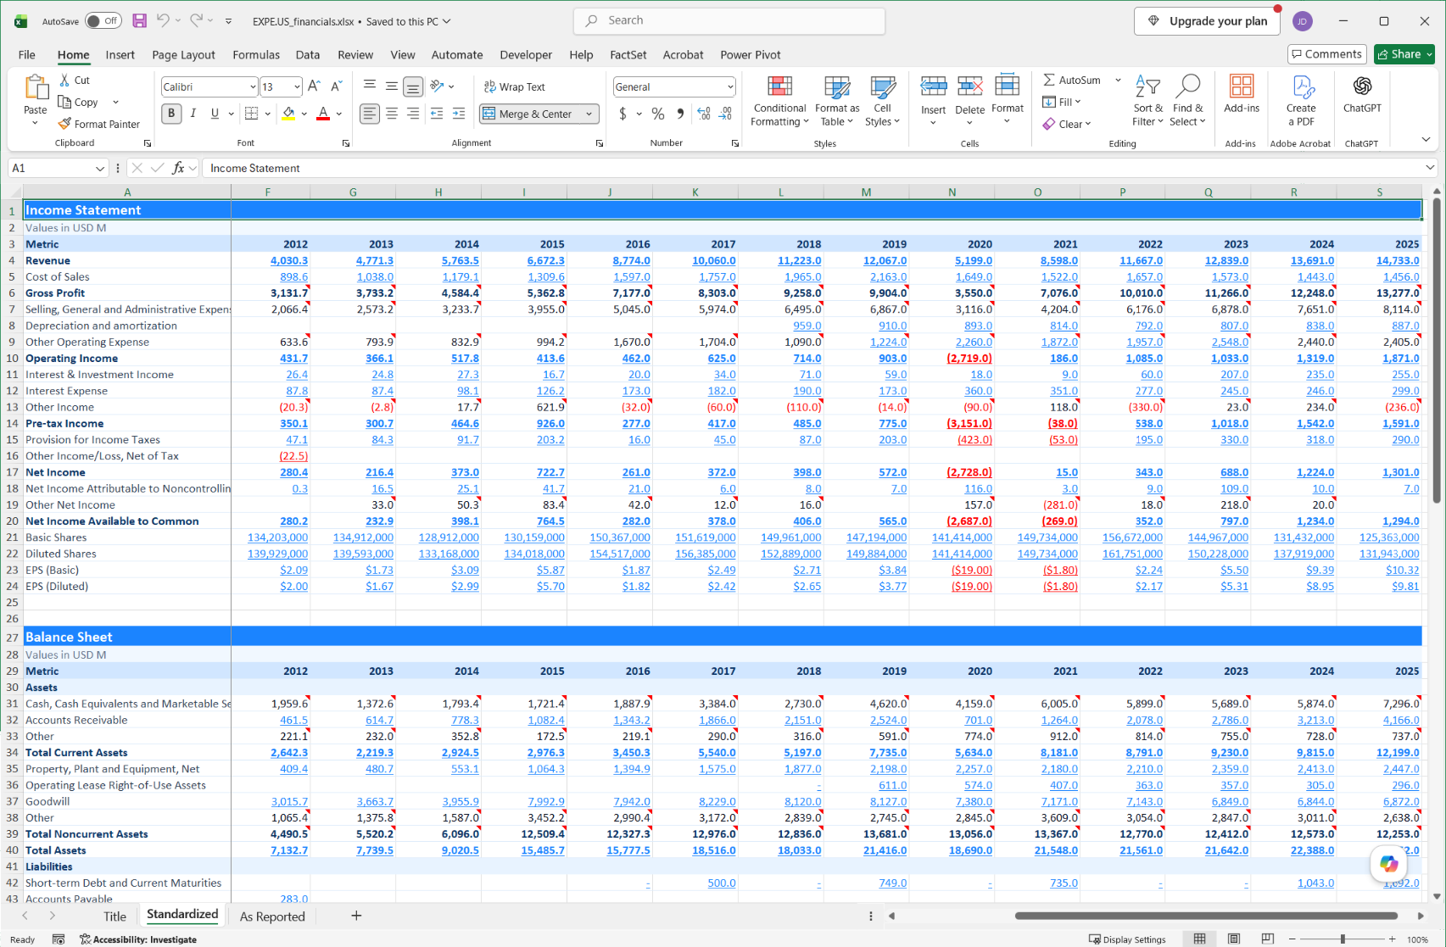
Task: Open Cell Styles gallery
Action: pyautogui.click(x=882, y=101)
